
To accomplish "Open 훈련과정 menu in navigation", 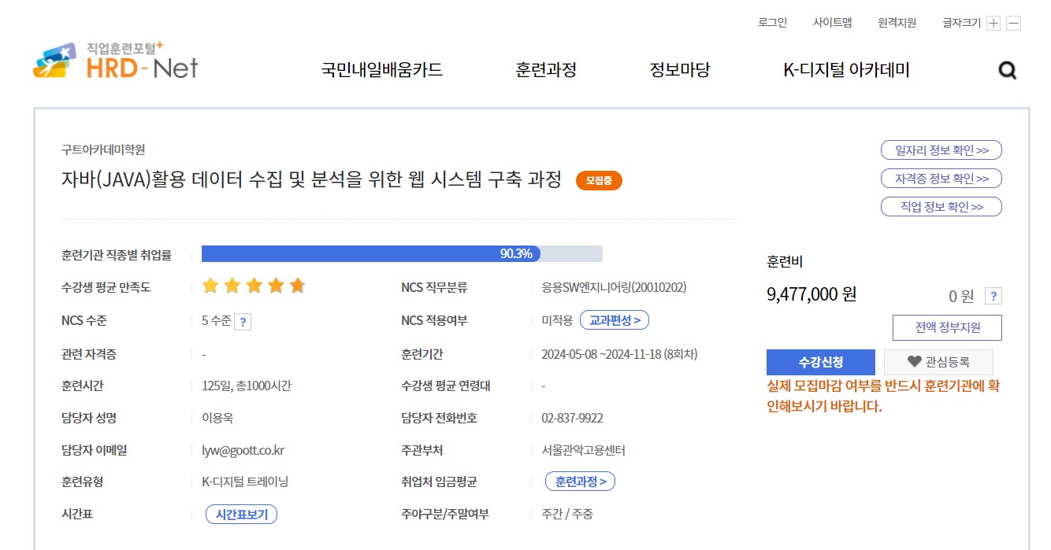I will [546, 70].
